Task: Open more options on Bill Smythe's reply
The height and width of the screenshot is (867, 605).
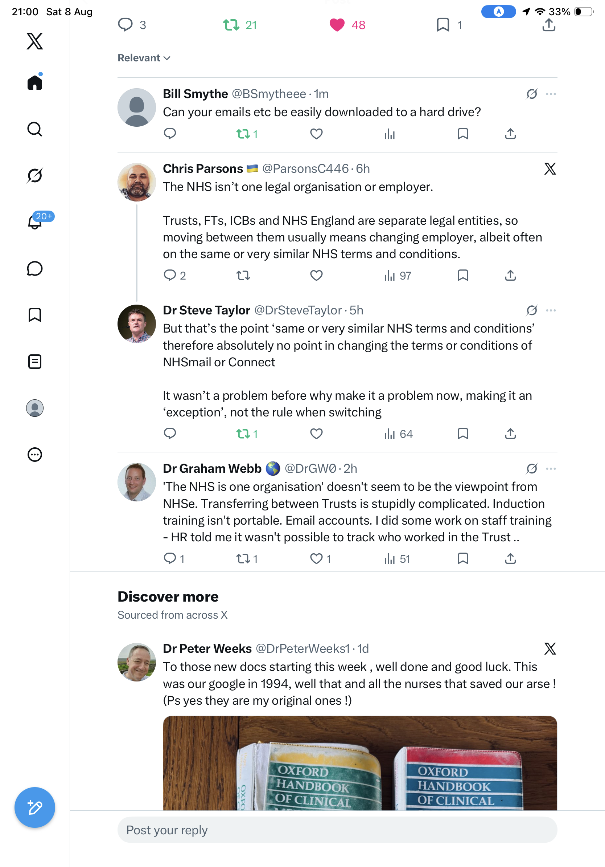Action: (551, 94)
